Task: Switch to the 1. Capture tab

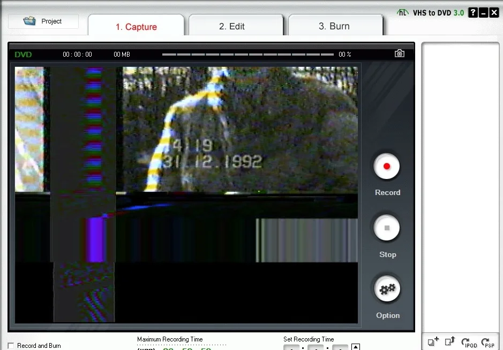Action: pos(136,26)
